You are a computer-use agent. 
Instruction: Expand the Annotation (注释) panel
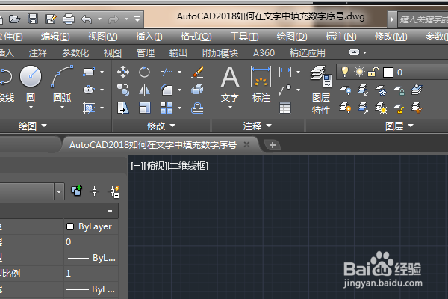258,126
